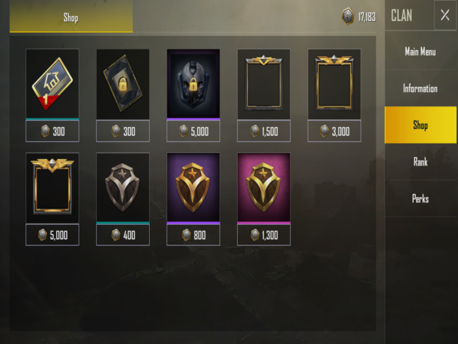Choose the gold shield on pink background

pos(264,188)
